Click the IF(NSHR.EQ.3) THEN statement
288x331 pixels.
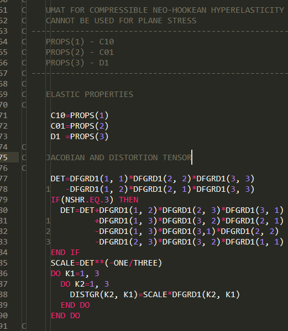point(95,200)
